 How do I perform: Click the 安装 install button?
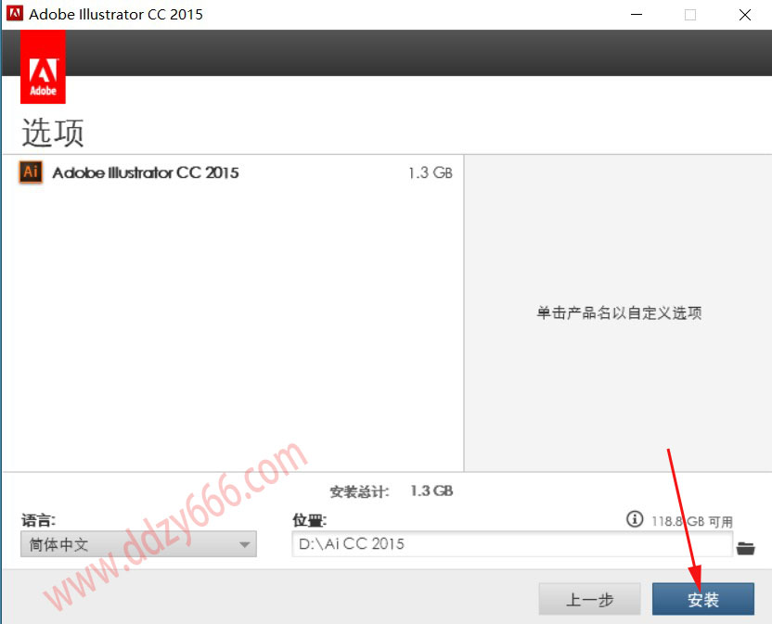click(702, 600)
